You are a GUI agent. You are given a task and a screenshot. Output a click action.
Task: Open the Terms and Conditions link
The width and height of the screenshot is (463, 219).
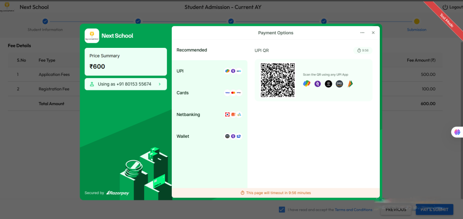pyautogui.click(x=354, y=210)
